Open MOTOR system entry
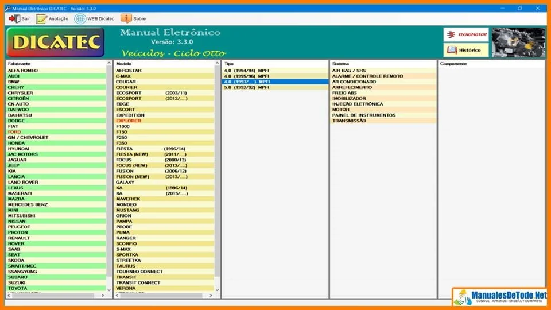The image size is (551, 310). pos(384,110)
